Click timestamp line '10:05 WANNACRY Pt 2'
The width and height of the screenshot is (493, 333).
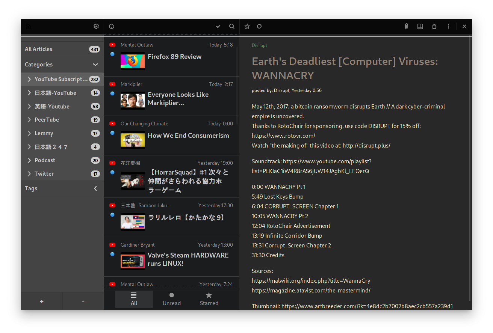coord(280,216)
